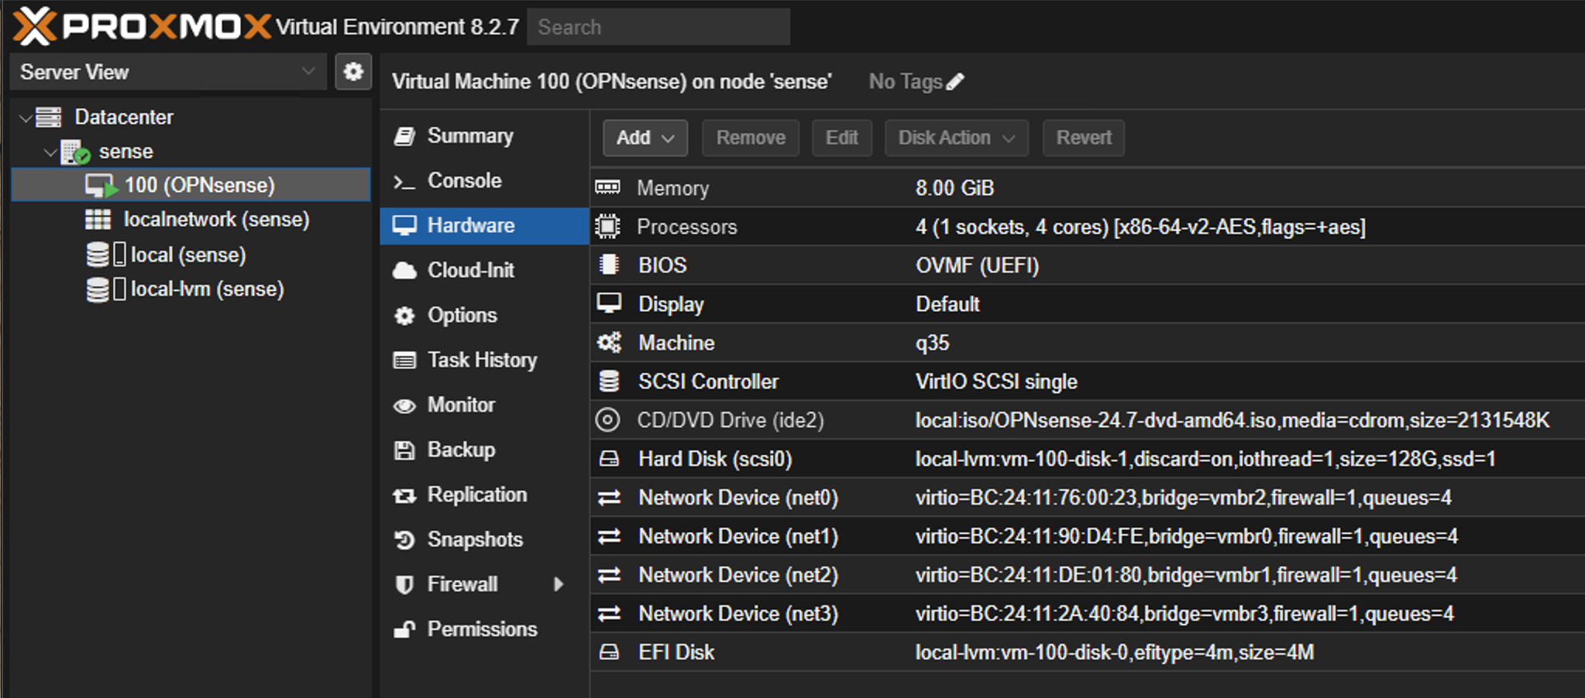Select the Processors value with x86-64-v2-AES
The height and width of the screenshot is (698, 1585).
tap(1140, 227)
